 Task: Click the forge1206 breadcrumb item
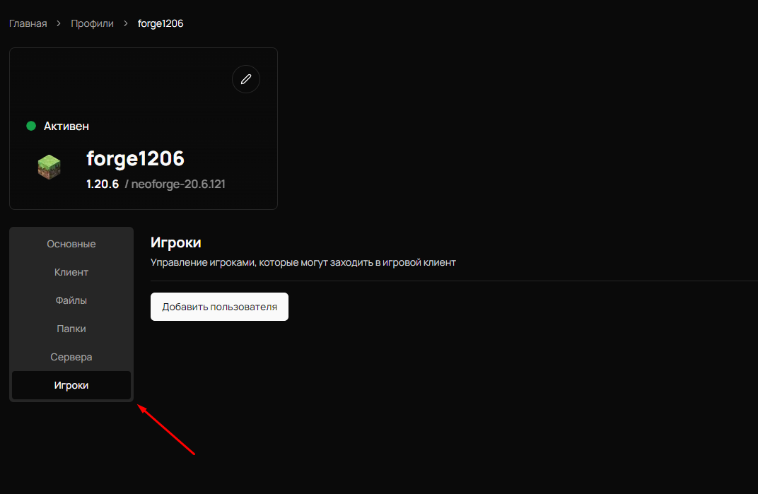pos(161,23)
